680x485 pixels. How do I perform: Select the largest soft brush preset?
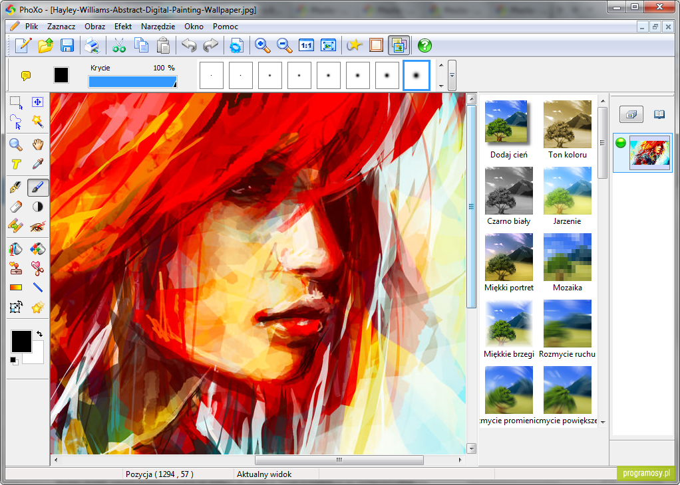click(417, 75)
